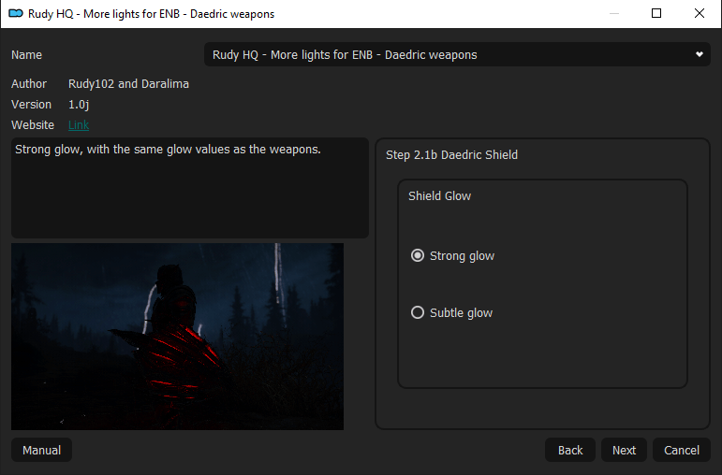
Task: Maximize the installer window
Action: [656, 13]
